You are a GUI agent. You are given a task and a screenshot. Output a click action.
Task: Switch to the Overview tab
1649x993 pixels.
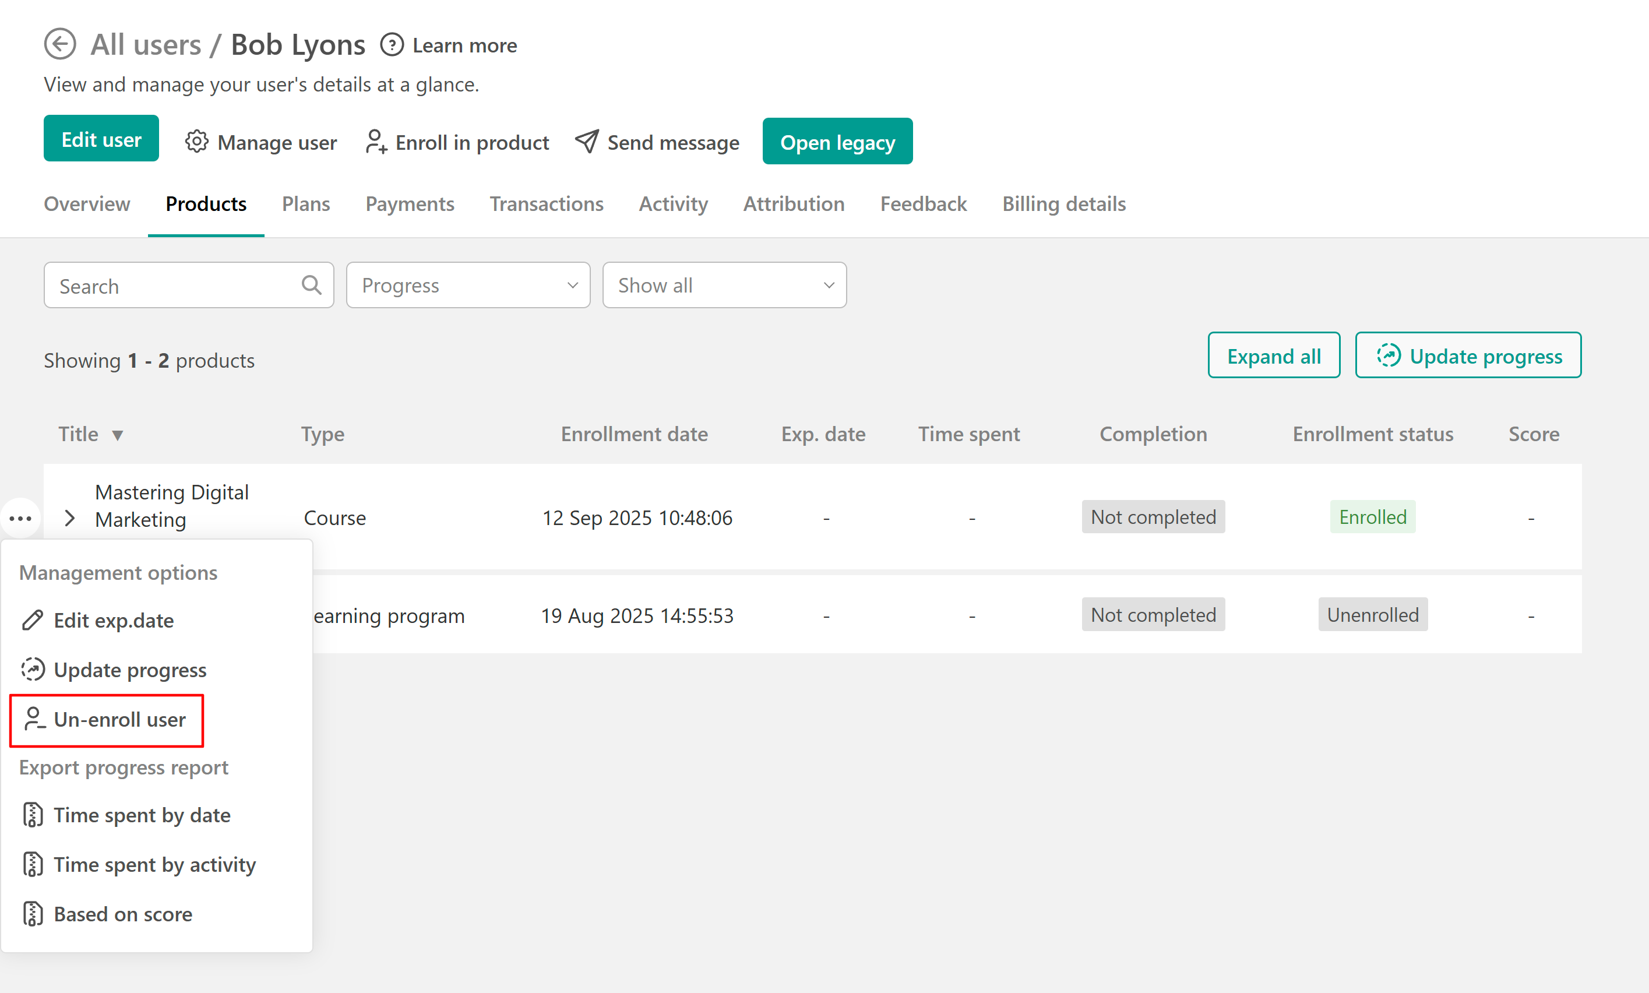[x=87, y=204]
